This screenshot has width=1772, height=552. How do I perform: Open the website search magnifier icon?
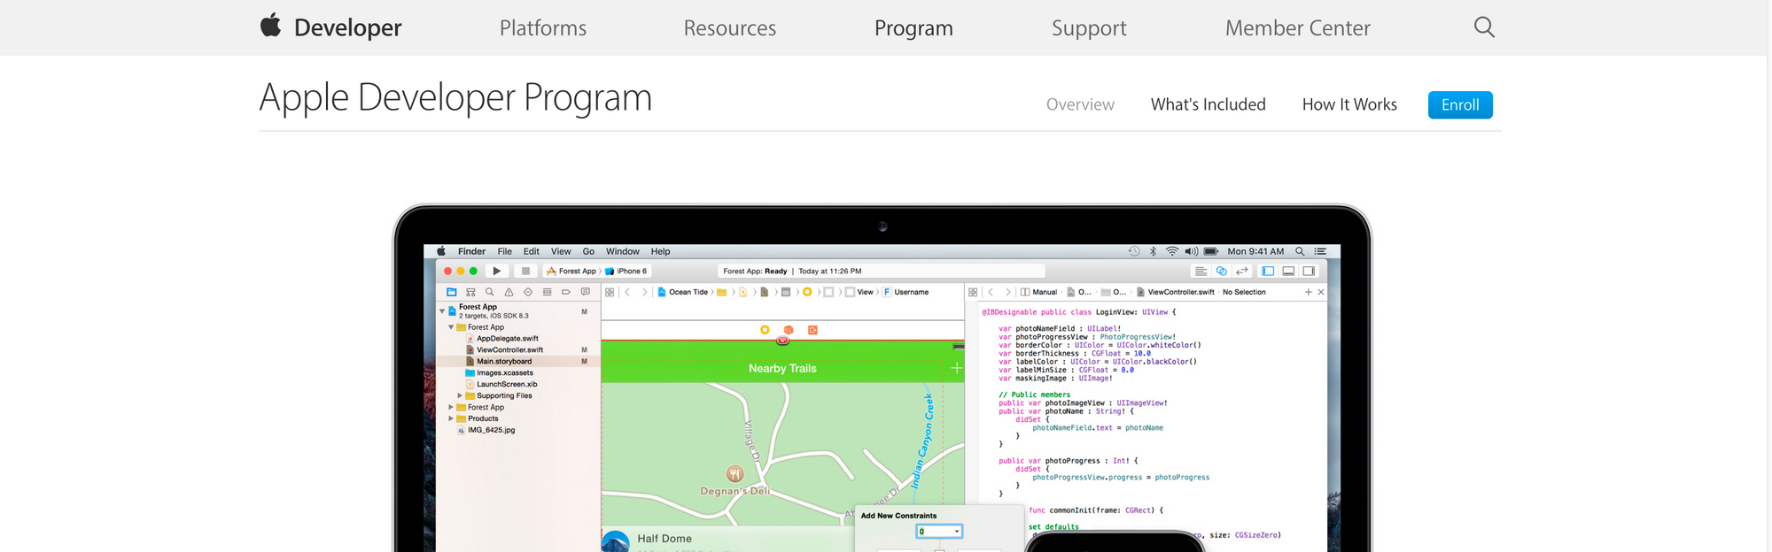pyautogui.click(x=1484, y=27)
